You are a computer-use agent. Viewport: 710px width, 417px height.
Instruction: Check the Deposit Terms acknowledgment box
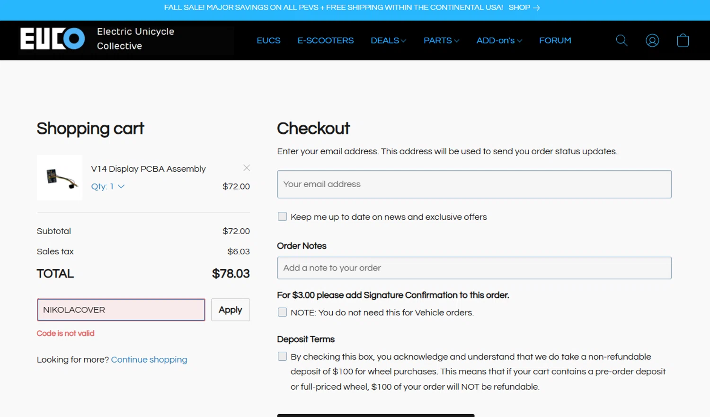click(283, 356)
